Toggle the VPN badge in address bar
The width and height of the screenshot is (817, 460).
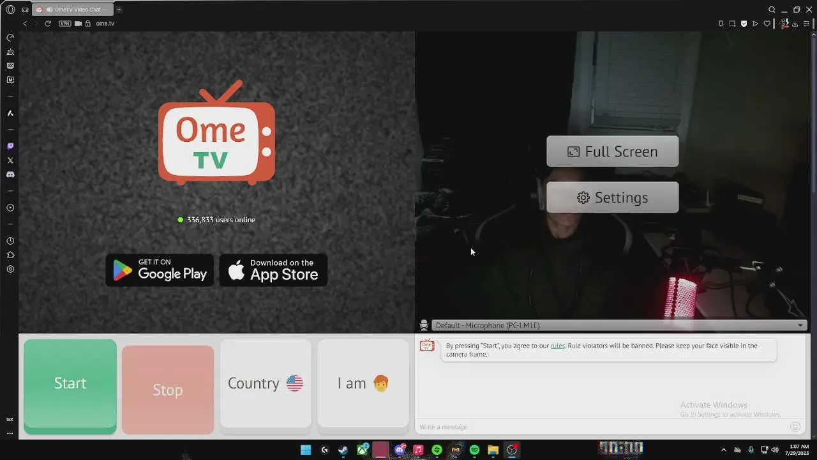click(x=65, y=24)
